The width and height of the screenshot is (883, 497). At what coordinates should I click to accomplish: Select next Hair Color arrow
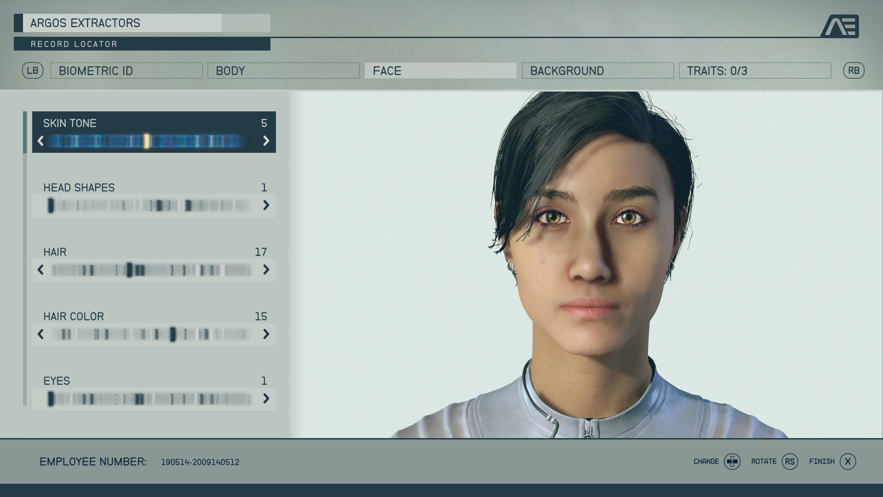point(266,334)
